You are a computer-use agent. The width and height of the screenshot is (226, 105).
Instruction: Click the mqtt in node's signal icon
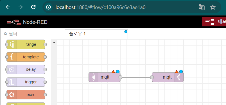pyautogui.click(x=93, y=77)
